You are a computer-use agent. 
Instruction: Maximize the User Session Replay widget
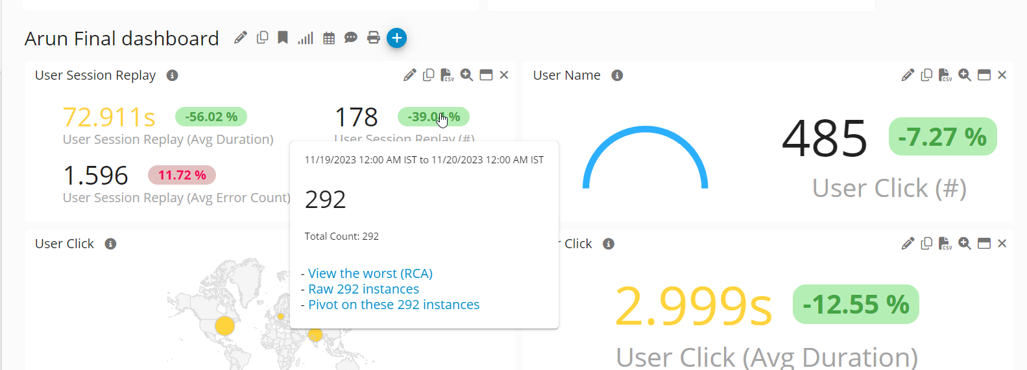pos(486,75)
